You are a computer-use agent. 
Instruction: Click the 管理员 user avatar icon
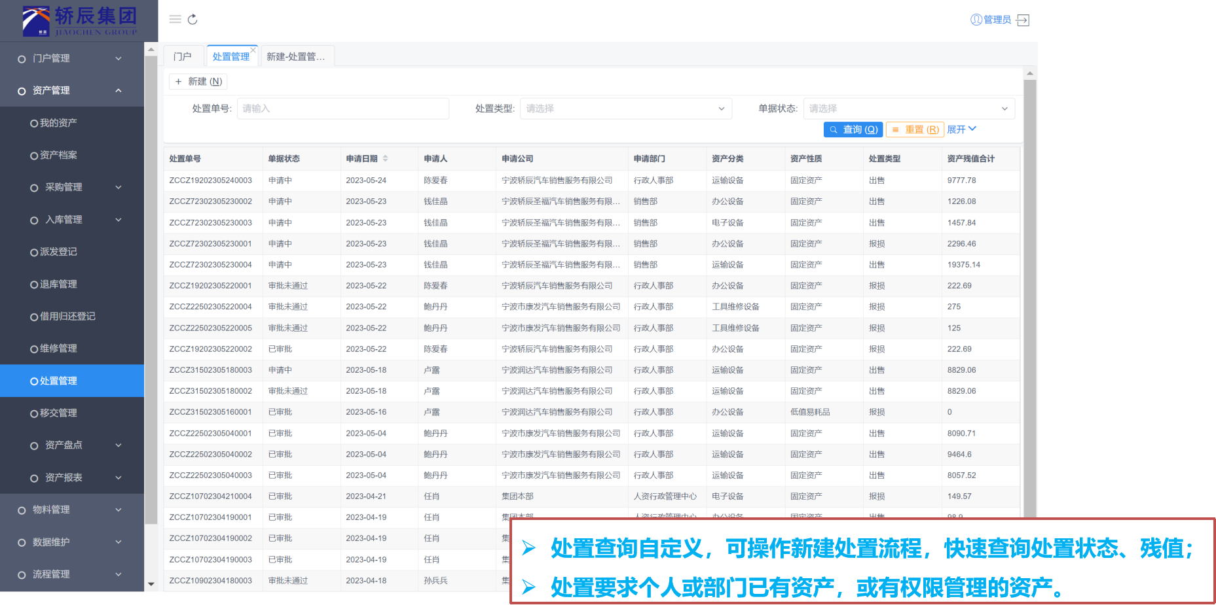tap(976, 20)
